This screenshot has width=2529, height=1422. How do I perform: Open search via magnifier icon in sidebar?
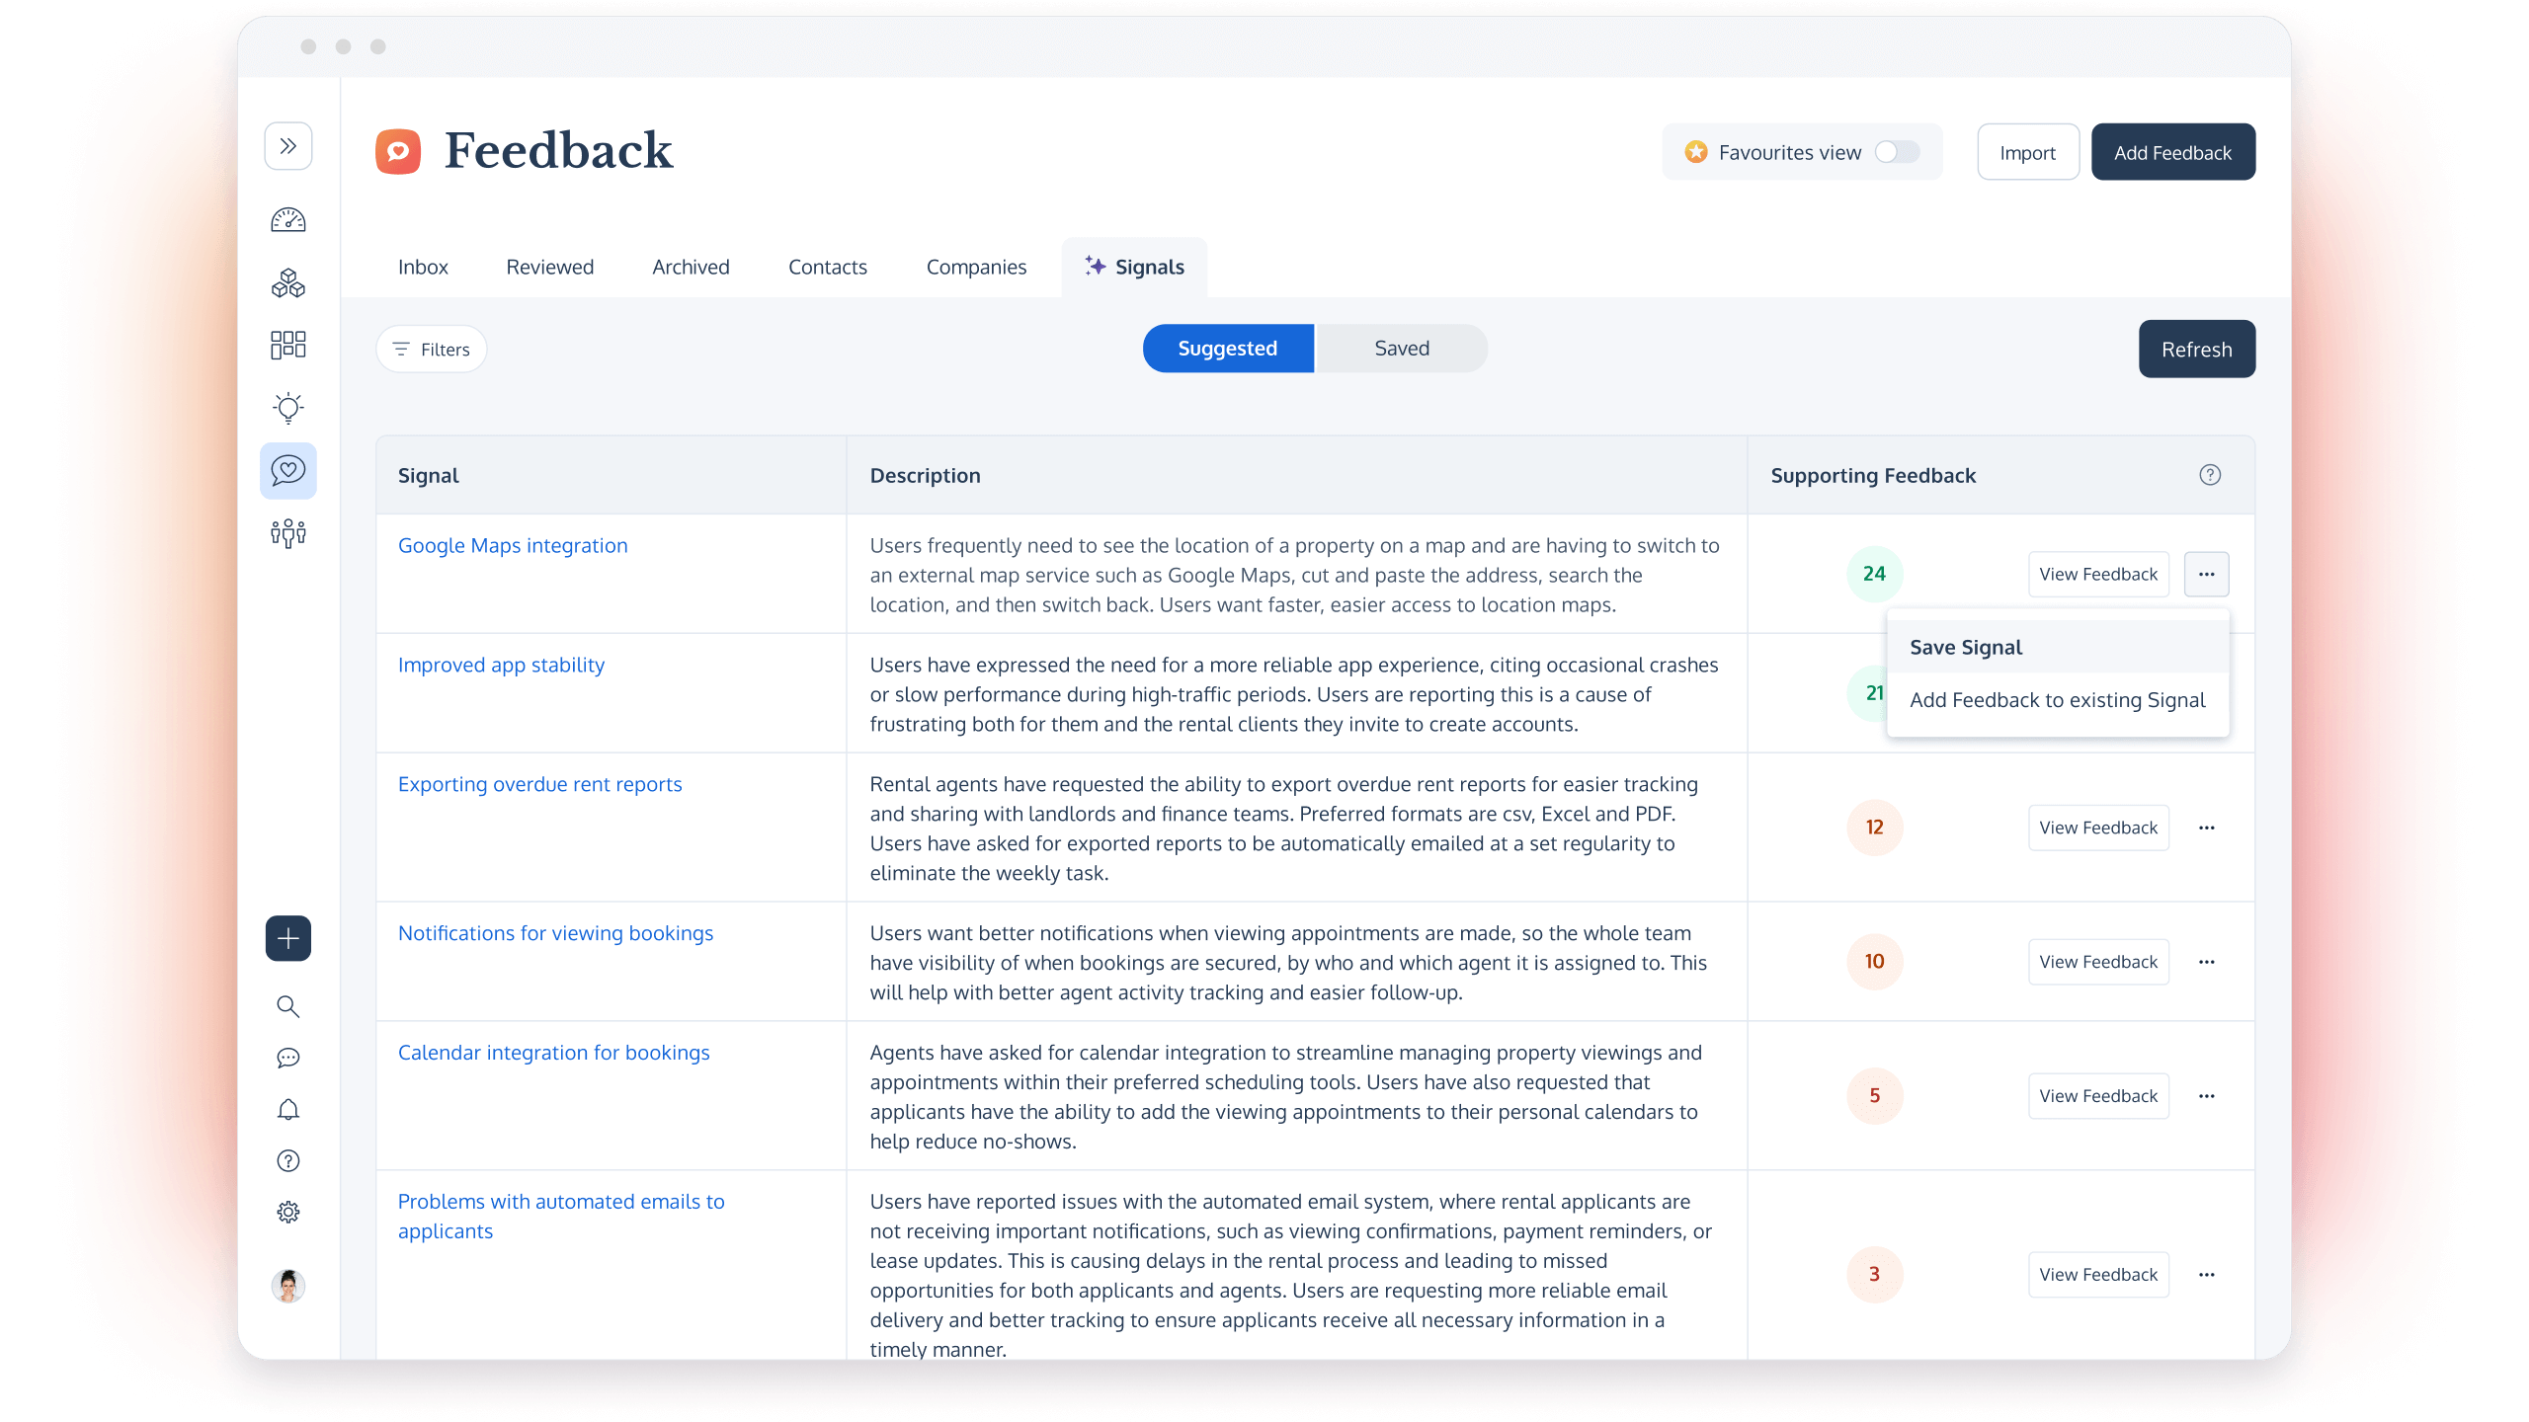(x=287, y=1006)
